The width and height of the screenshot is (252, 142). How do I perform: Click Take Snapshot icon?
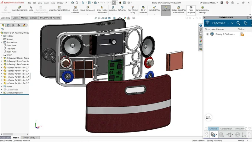(x=191, y=9)
